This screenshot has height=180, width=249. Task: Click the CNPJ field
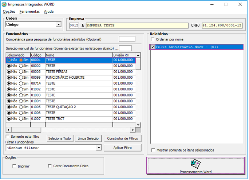(x=223, y=26)
